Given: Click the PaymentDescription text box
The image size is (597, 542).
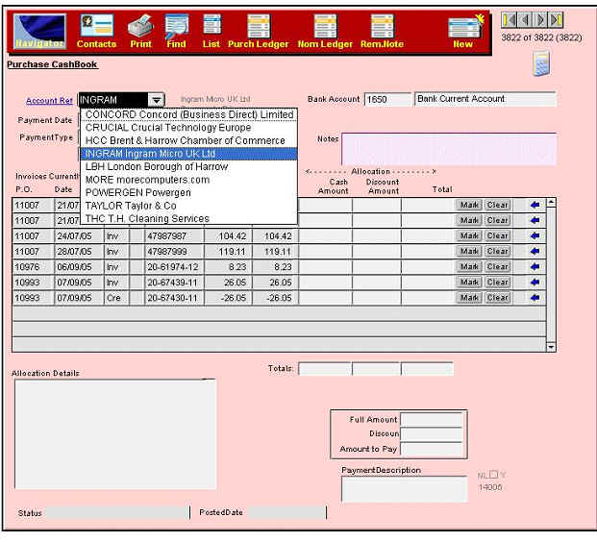Looking at the screenshot, I should click(405, 489).
